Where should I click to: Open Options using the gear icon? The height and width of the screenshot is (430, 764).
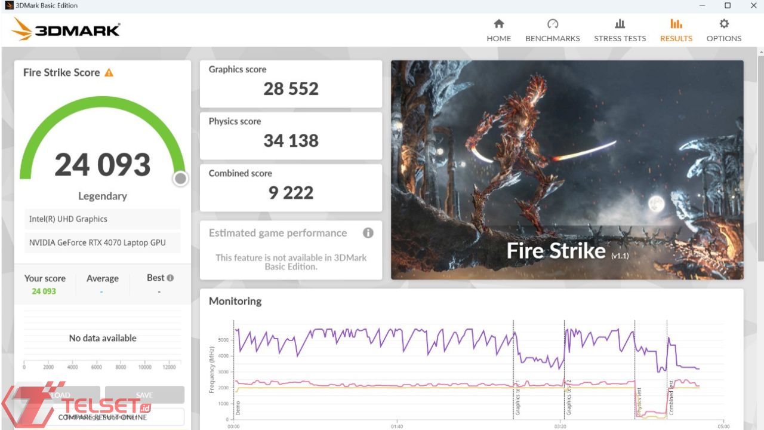pyautogui.click(x=724, y=24)
